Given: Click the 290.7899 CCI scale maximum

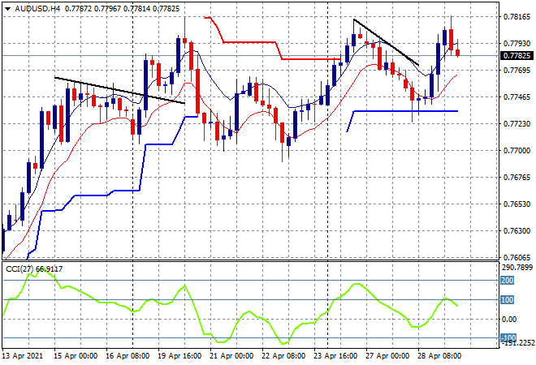Looking at the screenshot, I should tap(517, 267).
